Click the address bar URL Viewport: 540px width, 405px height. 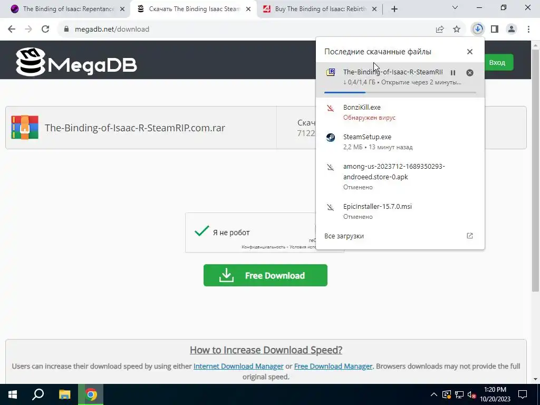click(112, 30)
